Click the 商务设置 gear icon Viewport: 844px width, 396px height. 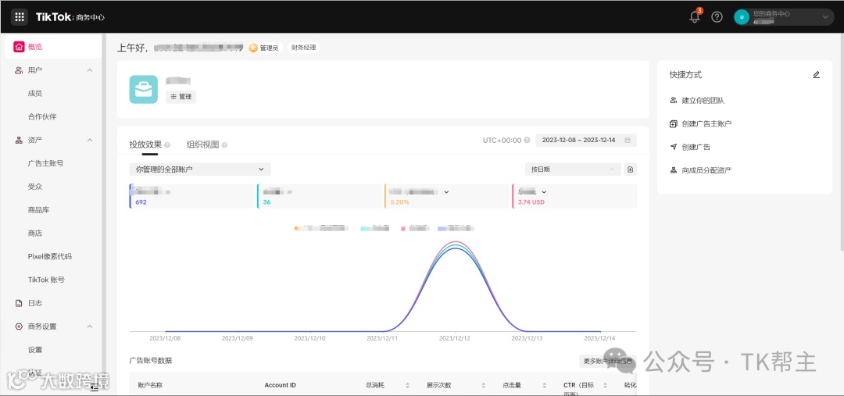point(19,326)
